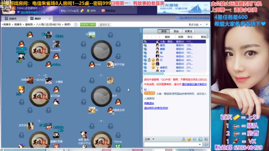Click the 八人场 breadcrumb entry
This screenshot has height=151, width=269.
[x=48, y=24]
